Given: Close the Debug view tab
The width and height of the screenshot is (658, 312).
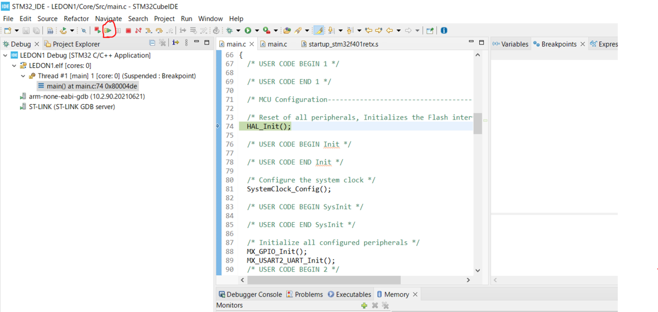Looking at the screenshot, I should [x=37, y=44].
